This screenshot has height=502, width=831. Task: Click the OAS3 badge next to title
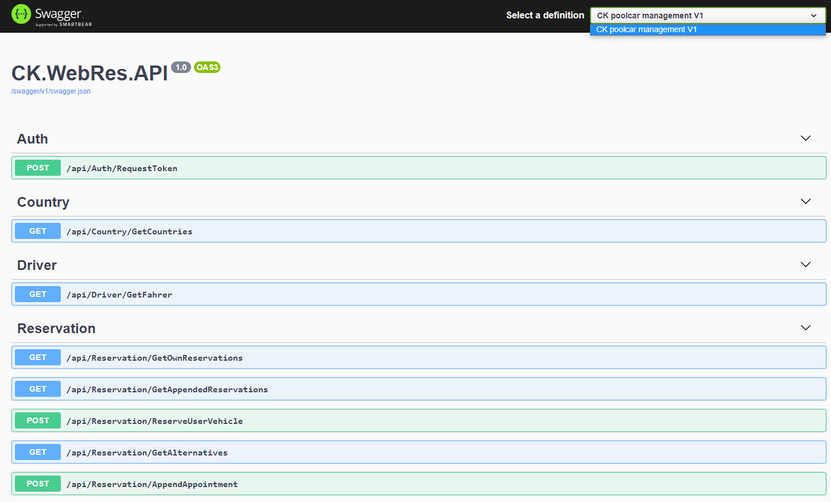pyautogui.click(x=207, y=67)
